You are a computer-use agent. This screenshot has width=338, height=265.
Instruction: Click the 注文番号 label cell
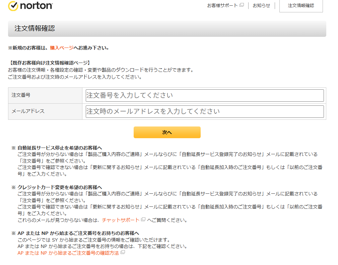[45, 95]
